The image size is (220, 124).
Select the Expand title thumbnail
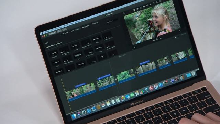coord(75,46)
